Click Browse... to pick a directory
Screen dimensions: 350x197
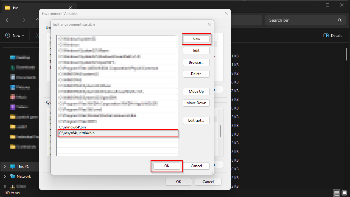point(196,62)
